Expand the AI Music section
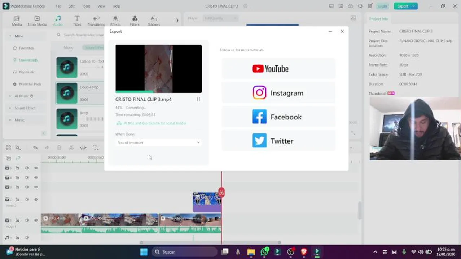 pos(10,96)
